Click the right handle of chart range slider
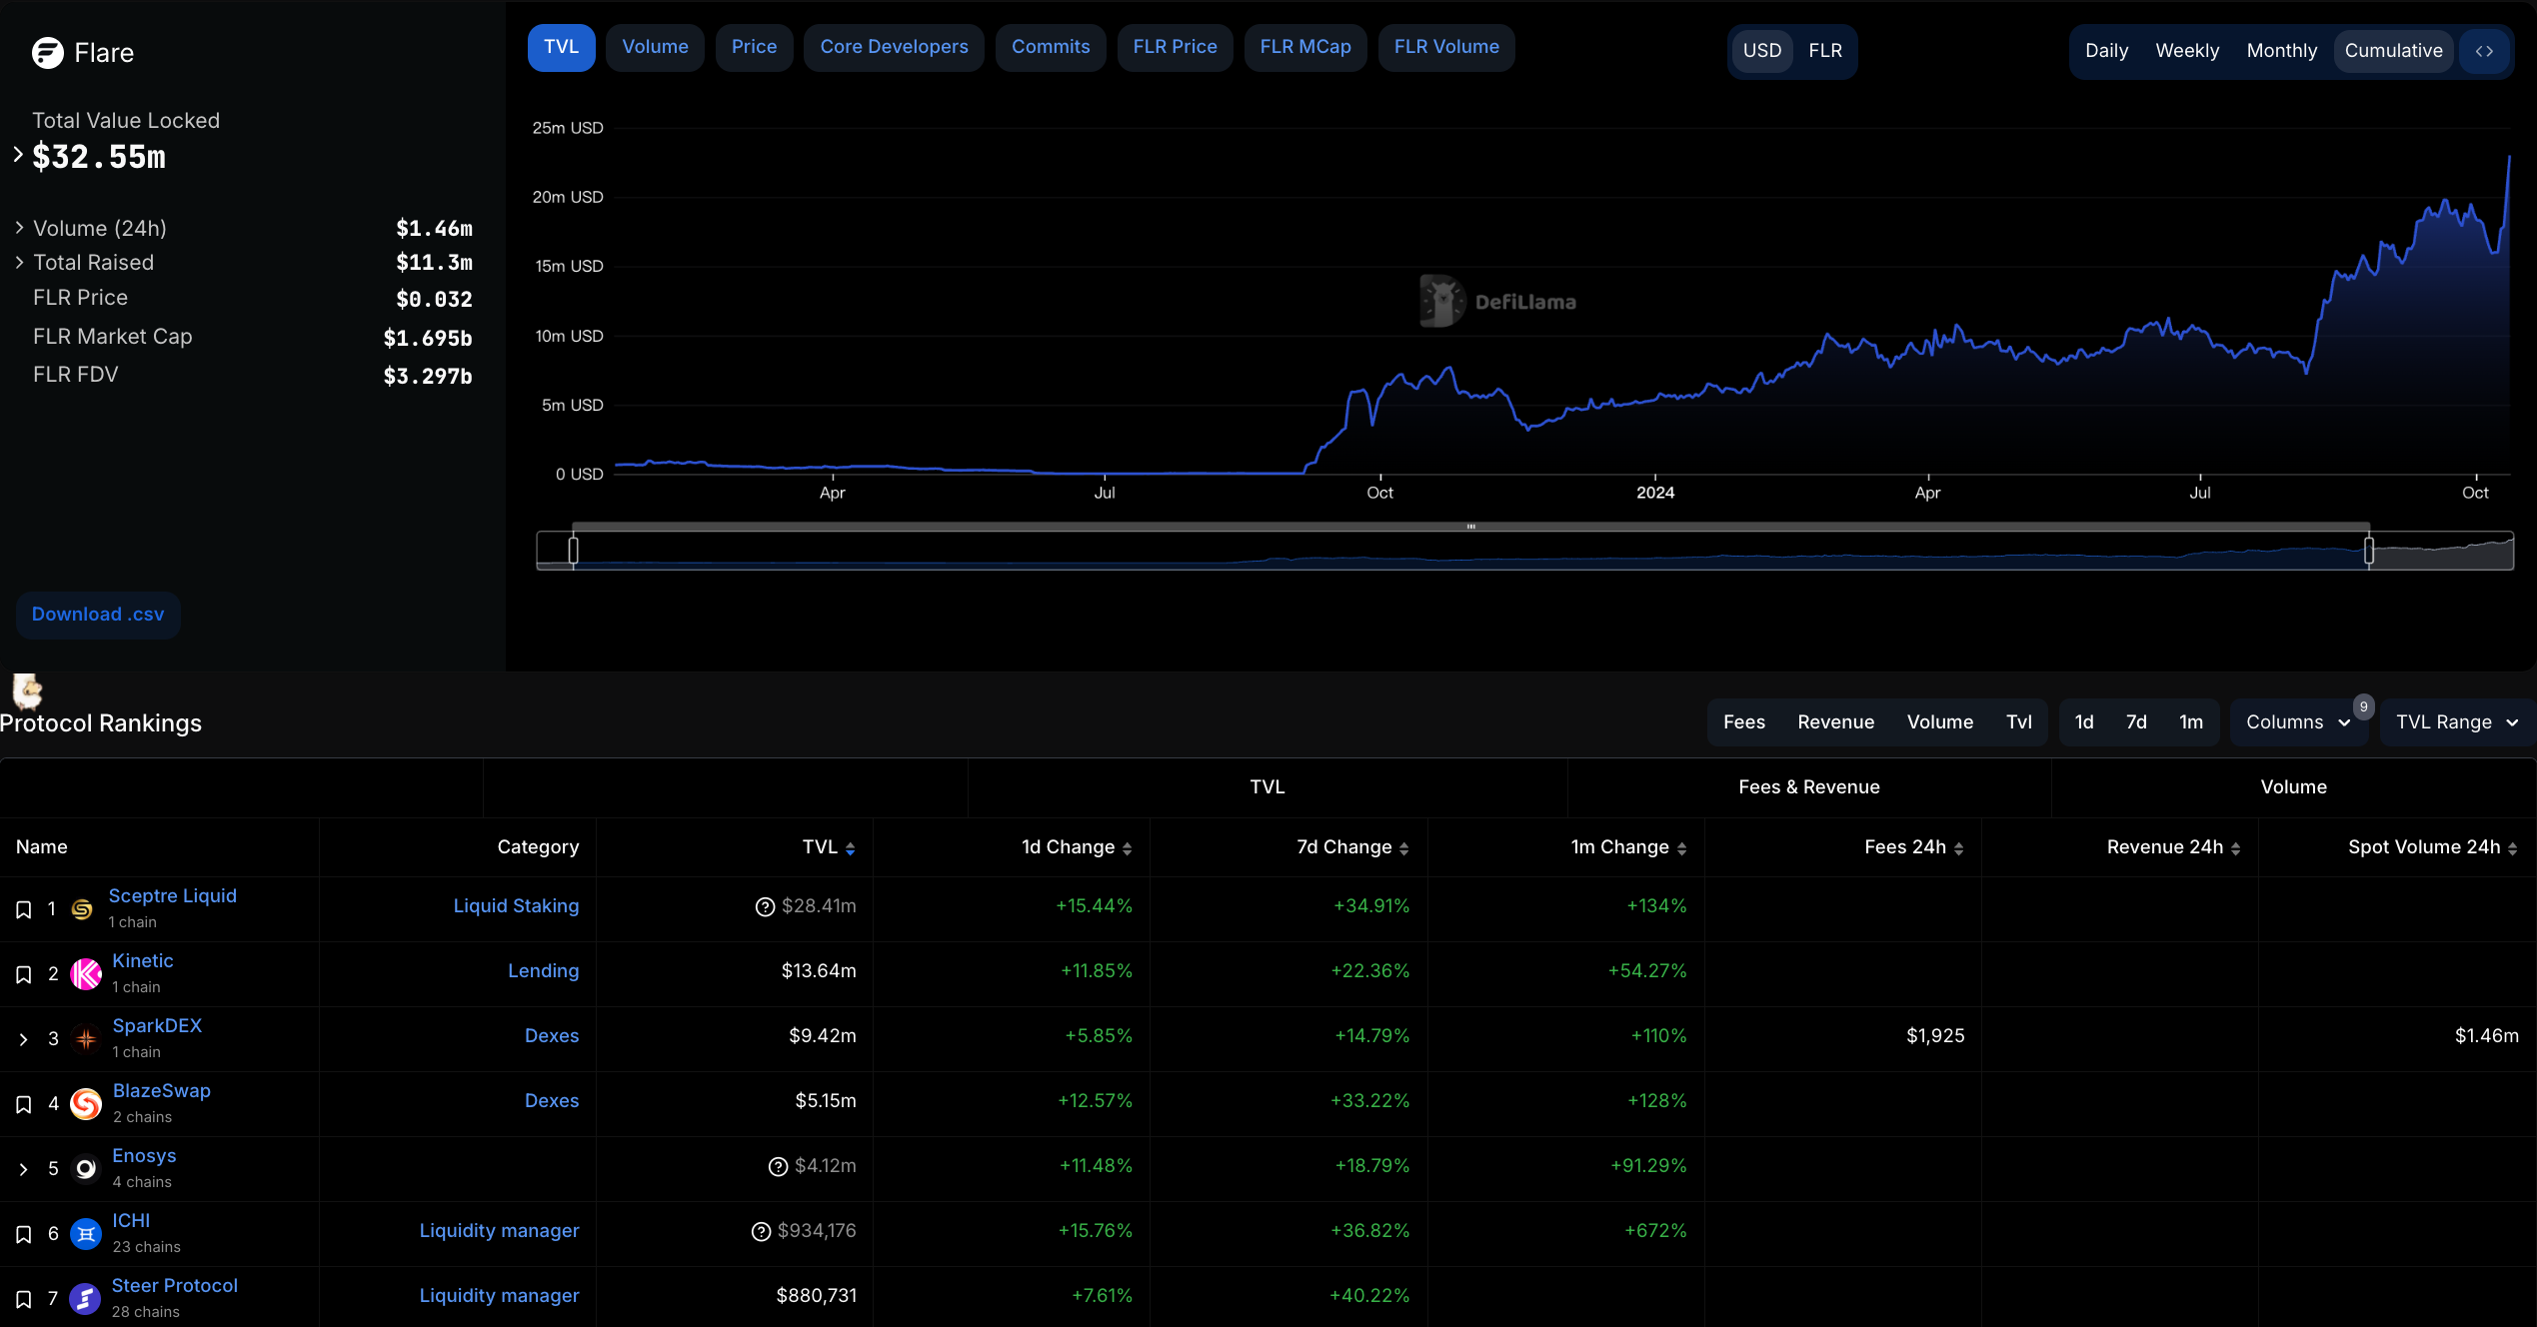 (x=2368, y=551)
